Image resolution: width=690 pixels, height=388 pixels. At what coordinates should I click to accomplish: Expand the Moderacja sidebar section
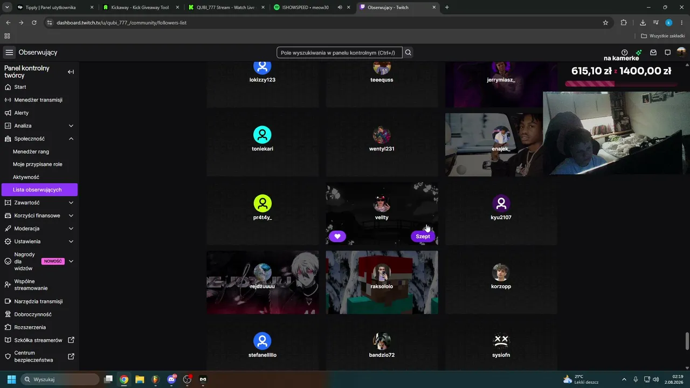(x=71, y=228)
